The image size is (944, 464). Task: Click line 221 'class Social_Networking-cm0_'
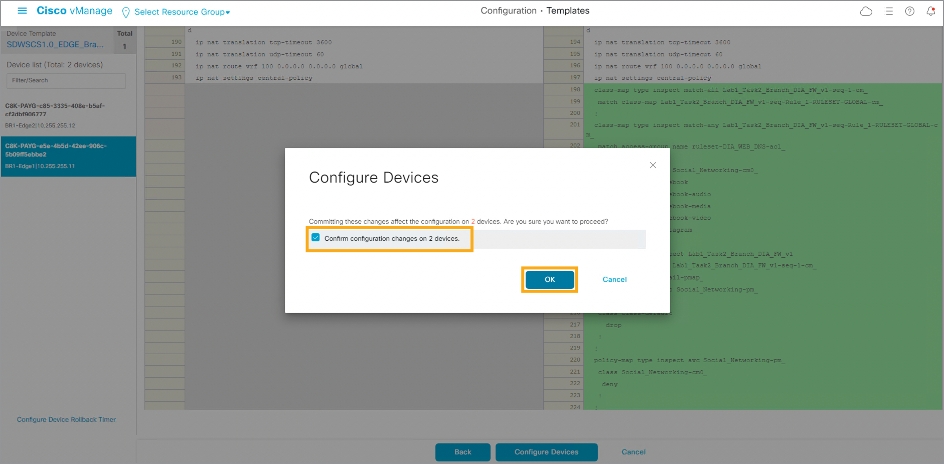click(653, 373)
